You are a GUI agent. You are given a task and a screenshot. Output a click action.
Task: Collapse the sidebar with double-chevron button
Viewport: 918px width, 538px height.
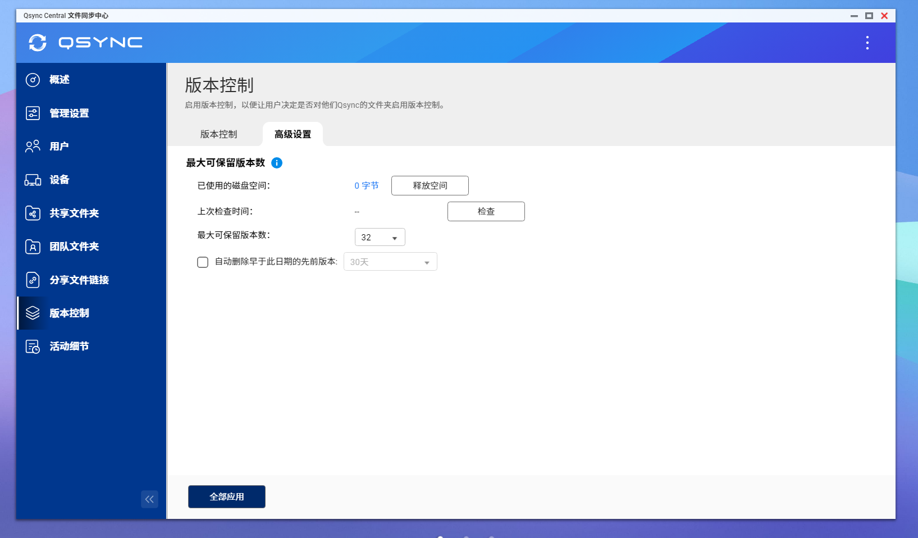[x=149, y=499]
